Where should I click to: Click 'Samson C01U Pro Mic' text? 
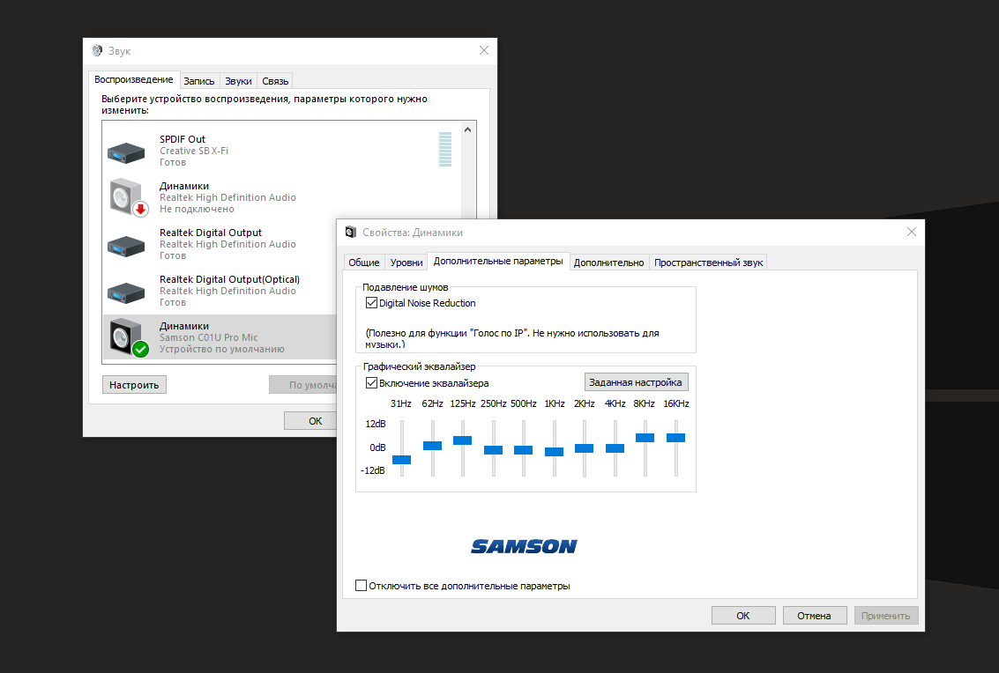[x=208, y=337]
